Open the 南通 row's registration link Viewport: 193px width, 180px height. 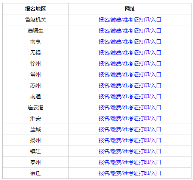pos(130,96)
